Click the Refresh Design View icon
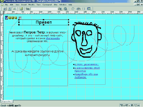 point(73,9)
